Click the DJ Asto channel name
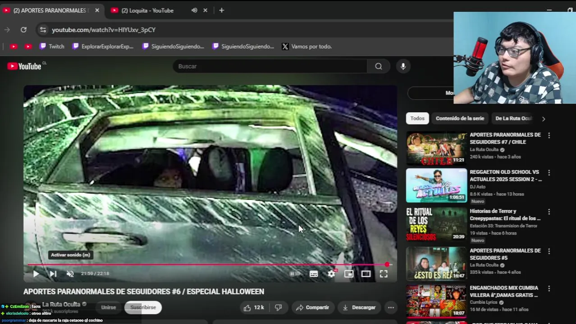 (479, 187)
